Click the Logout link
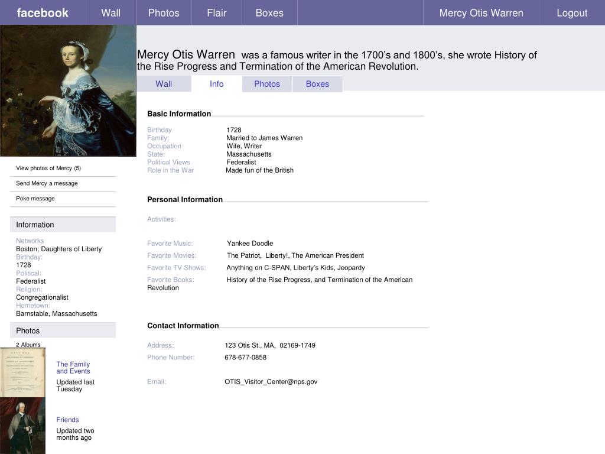 tap(572, 13)
